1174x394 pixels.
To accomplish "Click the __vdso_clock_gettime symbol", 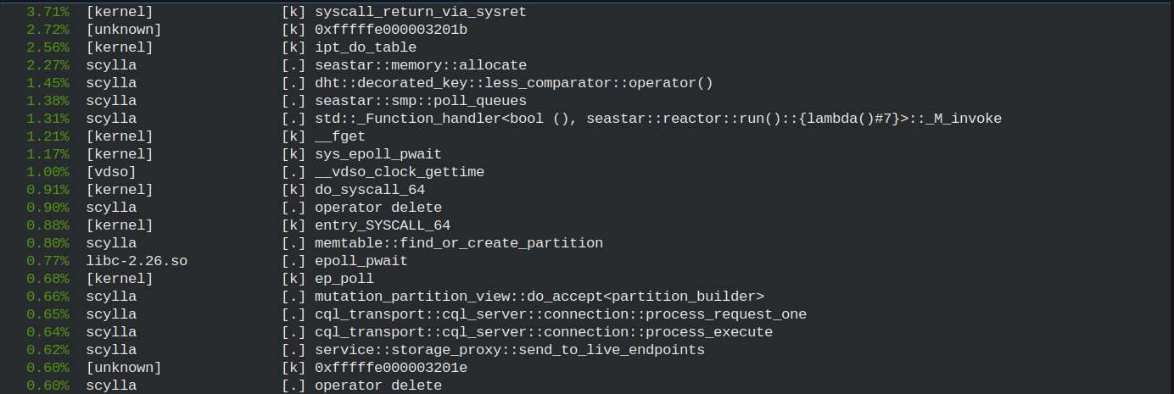I will point(400,172).
